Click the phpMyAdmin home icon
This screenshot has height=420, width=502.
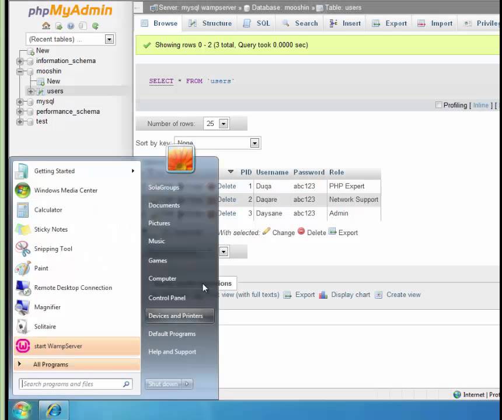click(x=46, y=26)
